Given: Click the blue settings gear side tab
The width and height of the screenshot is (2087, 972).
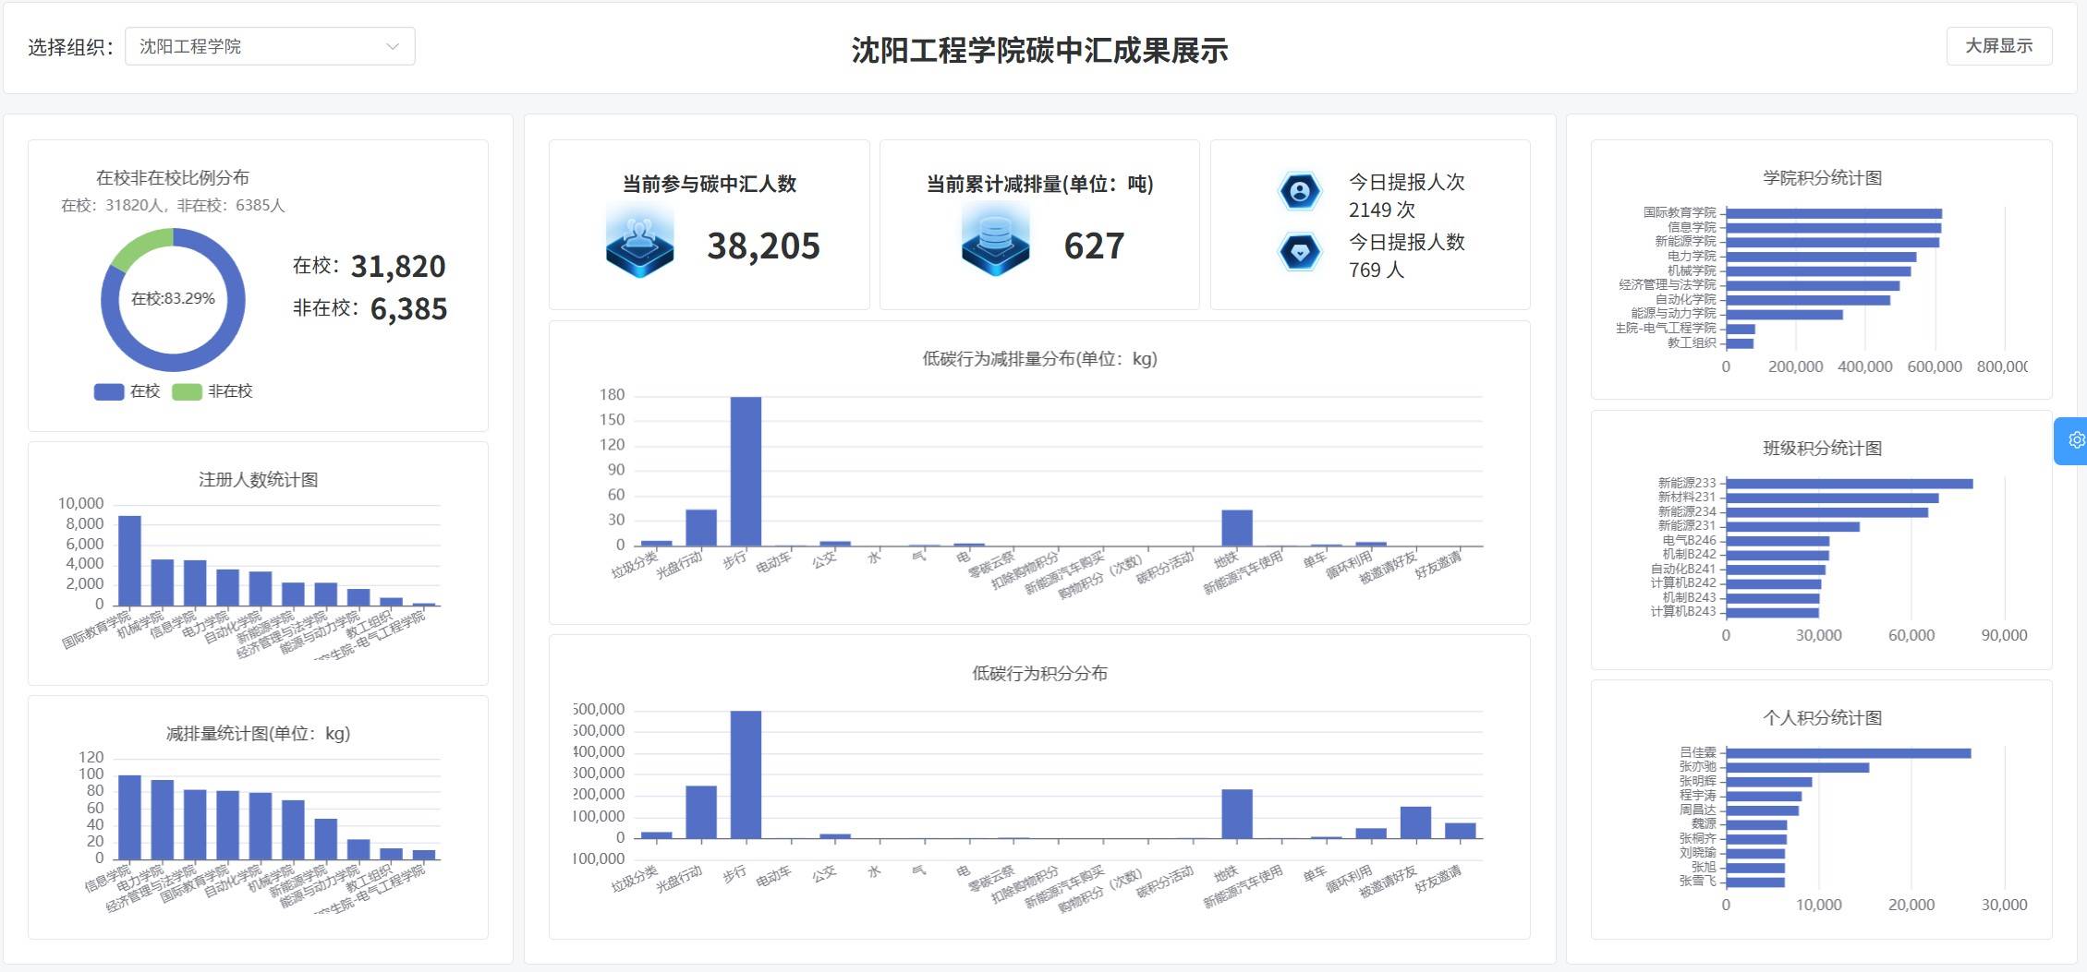Looking at the screenshot, I should pos(2073,440).
